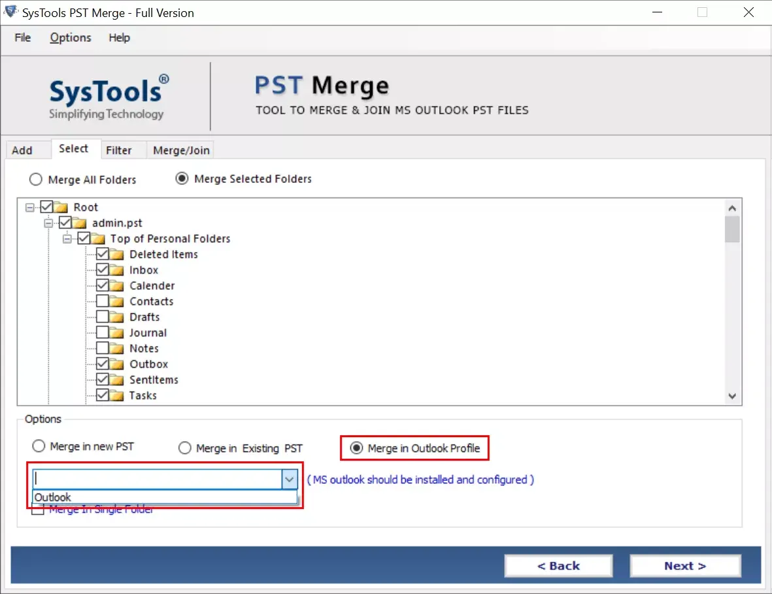
Task: Uncheck the Root checkbox
Action: 47,206
